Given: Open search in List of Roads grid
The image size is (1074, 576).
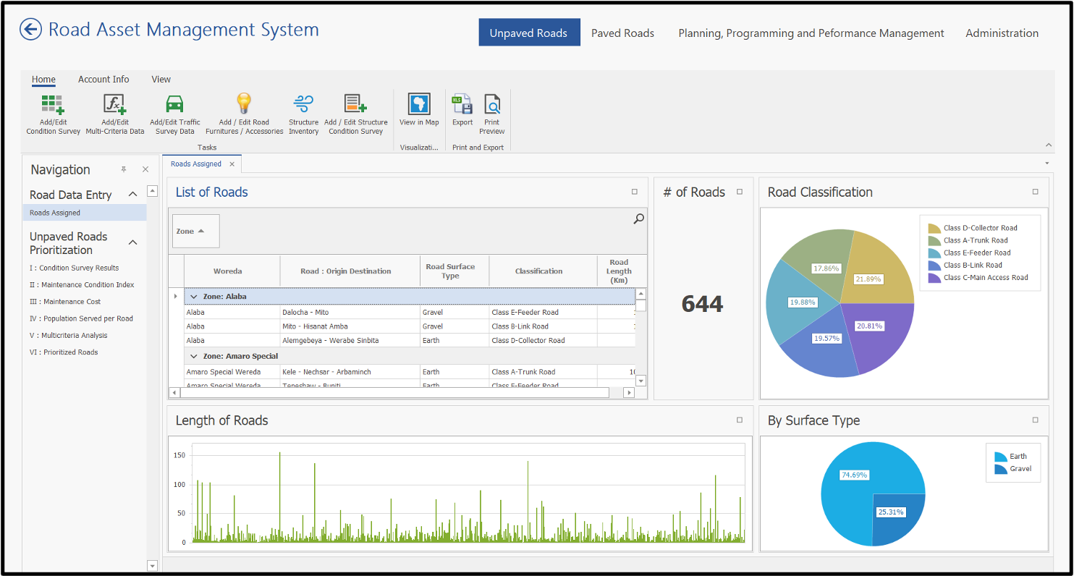Looking at the screenshot, I should click(x=638, y=219).
